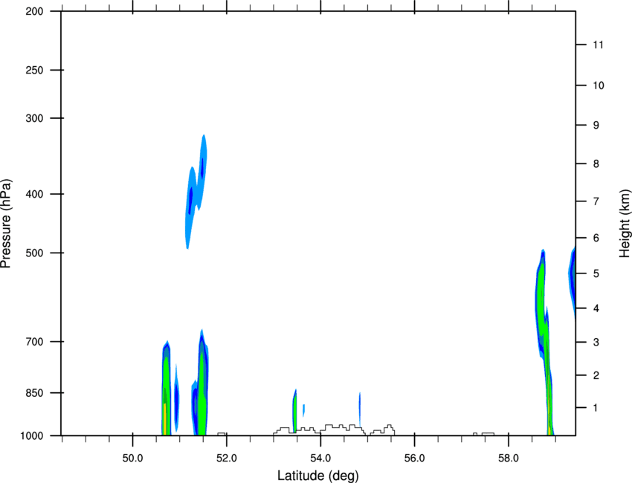Click the 700 pressure tick label
This screenshot has height=483, width=632.
(x=34, y=342)
